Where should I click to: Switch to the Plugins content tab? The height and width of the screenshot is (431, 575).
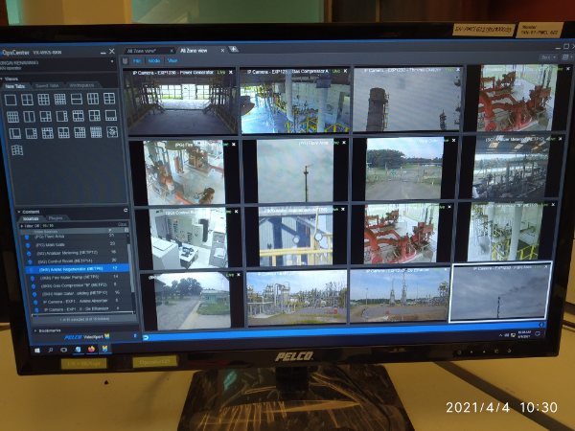pos(55,218)
